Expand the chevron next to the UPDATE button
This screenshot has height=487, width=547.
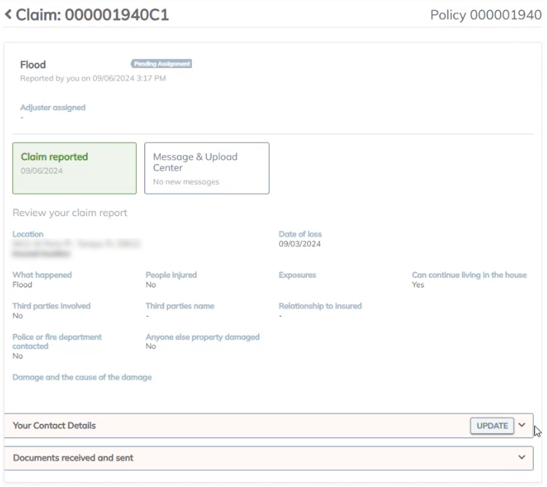point(522,425)
